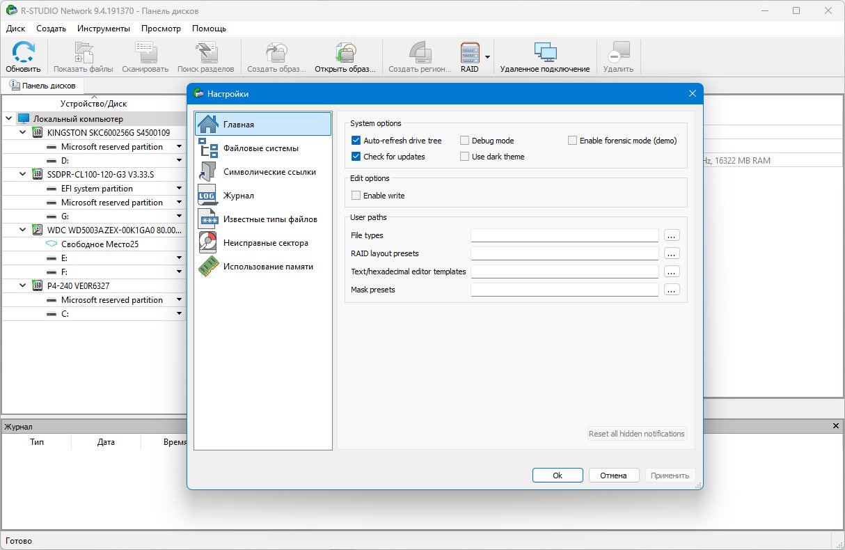Click the Создать регион toolbar icon

tap(420, 52)
